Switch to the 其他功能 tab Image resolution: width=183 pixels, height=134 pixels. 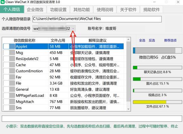[82, 9]
